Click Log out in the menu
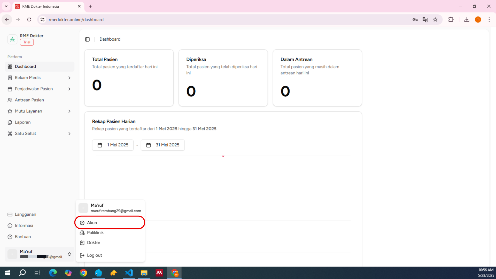The width and height of the screenshot is (496, 279). click(x=94, y=255)
